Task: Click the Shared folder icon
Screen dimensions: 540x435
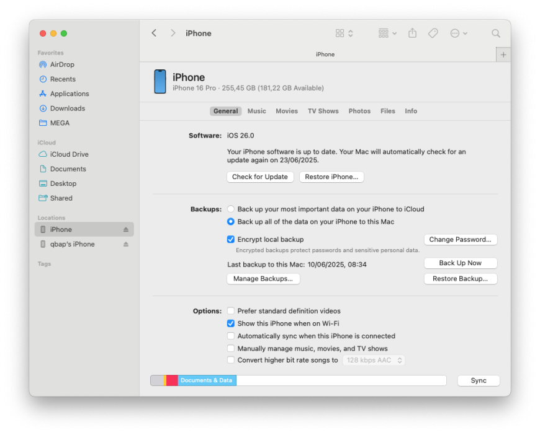Action: point(43,198)
